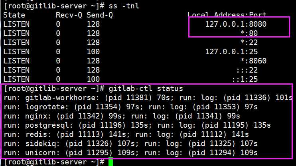Click '(pid 11113)' in the redis row
Viewport: 296px width, 166px height.
tap(80, 134)
